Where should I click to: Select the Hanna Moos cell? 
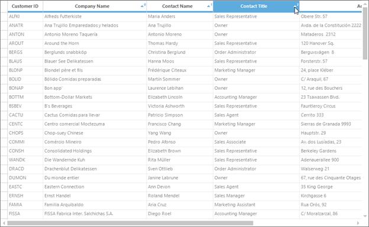[x=180, y=61]
